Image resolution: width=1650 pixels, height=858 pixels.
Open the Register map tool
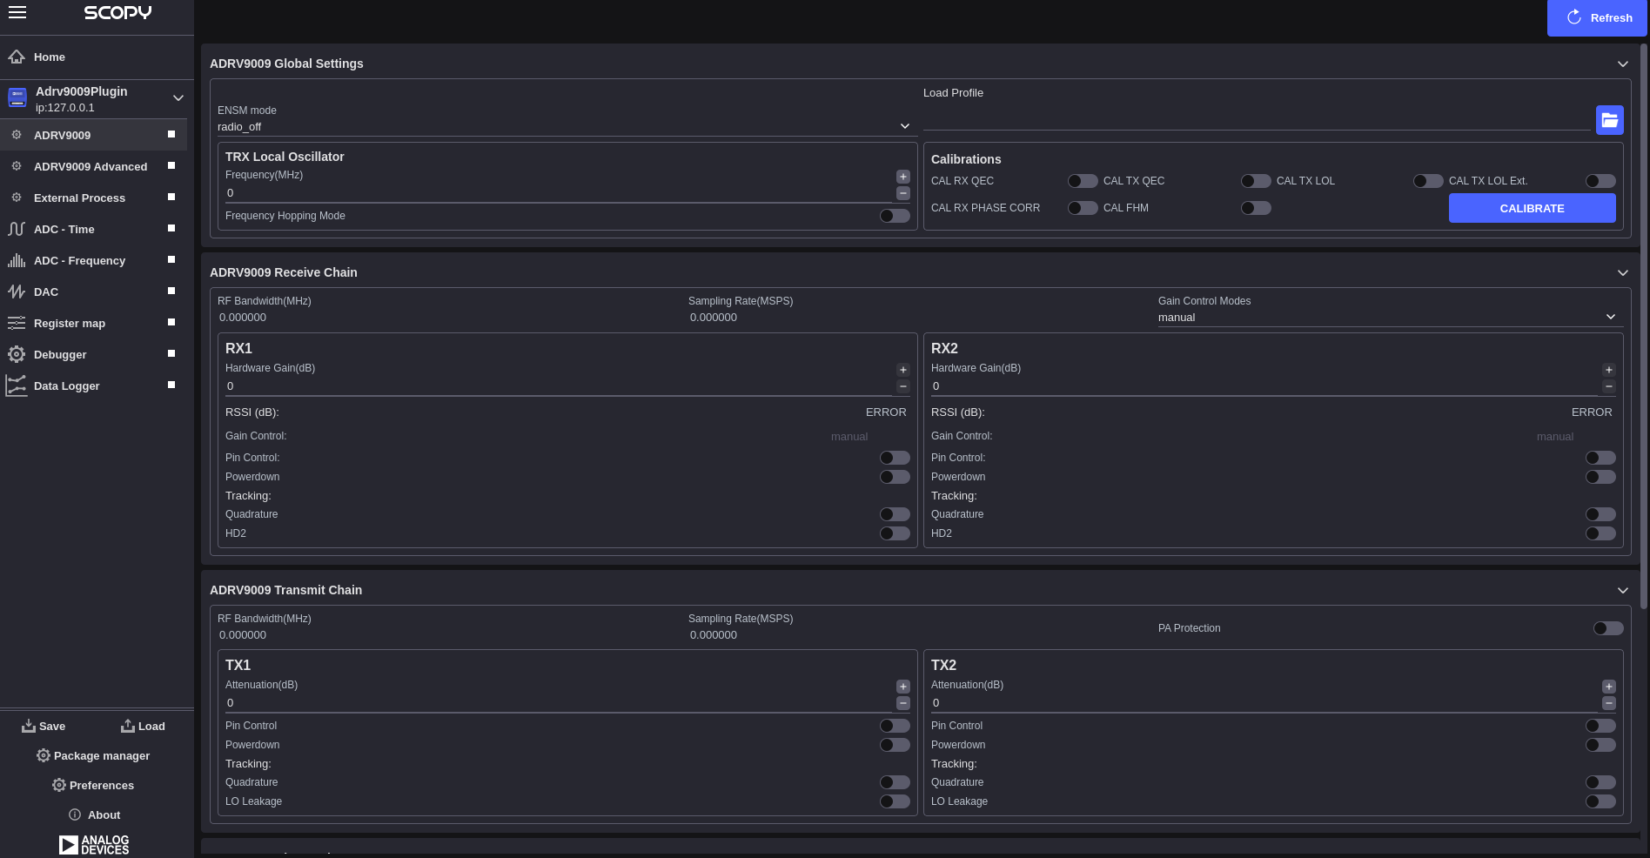coord(93,323)
